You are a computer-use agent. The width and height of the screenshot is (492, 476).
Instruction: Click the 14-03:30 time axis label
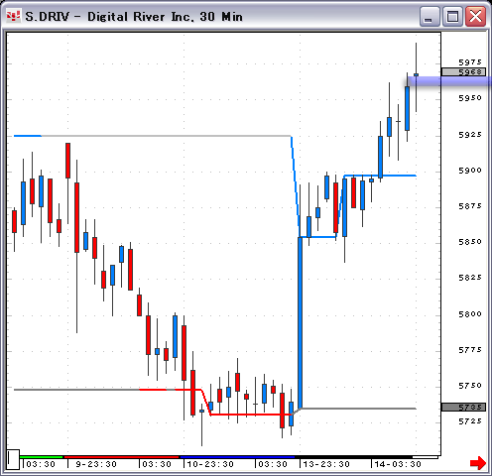(x=398, y=464)
